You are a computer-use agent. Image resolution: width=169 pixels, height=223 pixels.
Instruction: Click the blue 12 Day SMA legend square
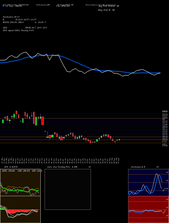pos(3,5)
